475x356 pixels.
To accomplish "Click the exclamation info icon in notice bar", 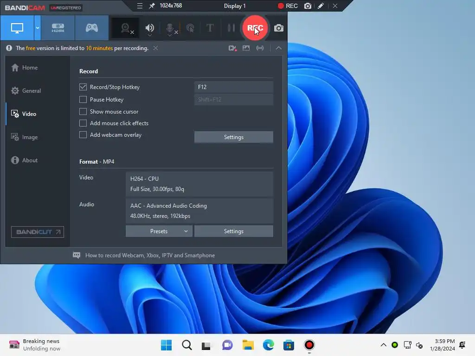I will (x=9, y=48).
